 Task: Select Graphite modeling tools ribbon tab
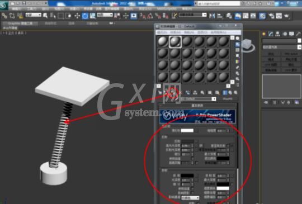tap(20, 23)
